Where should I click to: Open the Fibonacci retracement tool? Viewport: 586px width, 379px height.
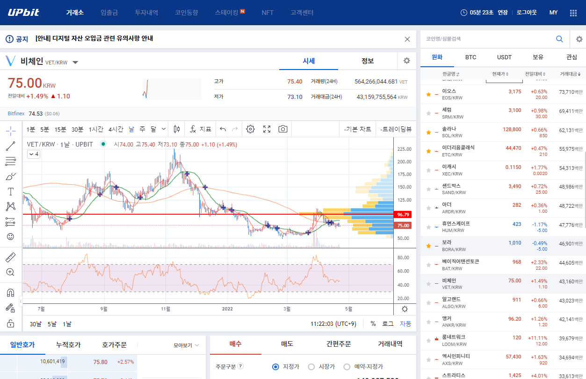(10, 161)
